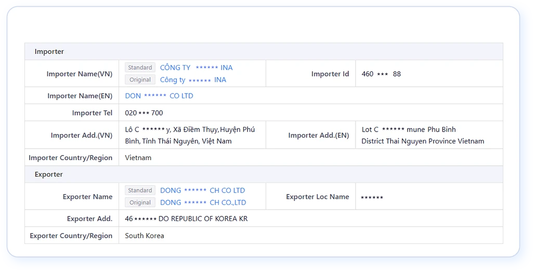534x272 pixels.
Task: Click the exporter address REPUBLIC OF KOREA KR
Action: pyautogui.click(x=186, y=218)
